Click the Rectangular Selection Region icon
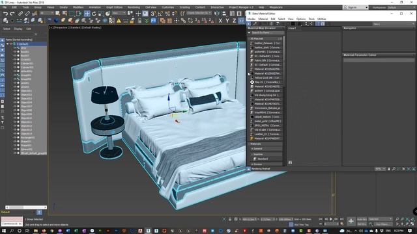This screenshot has width=417, height=234. pyautogui.click(x=72, y=14)
